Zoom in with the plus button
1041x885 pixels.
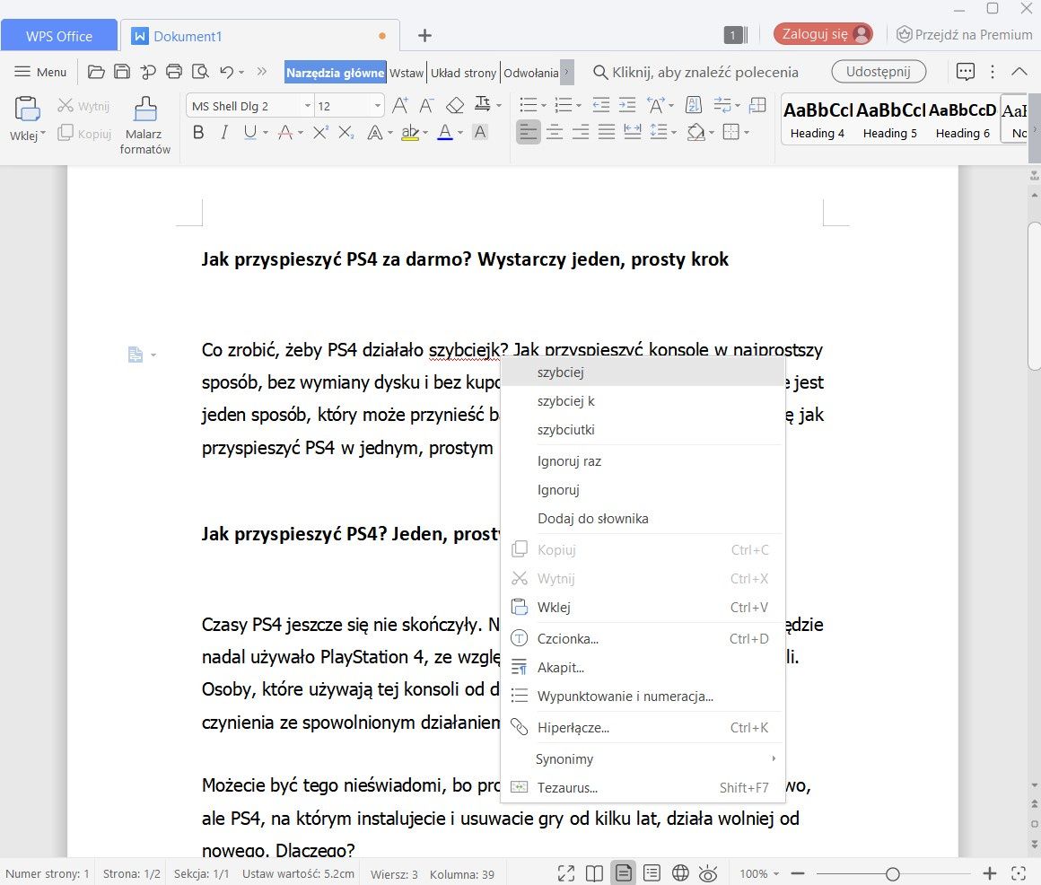click(989, 873)
